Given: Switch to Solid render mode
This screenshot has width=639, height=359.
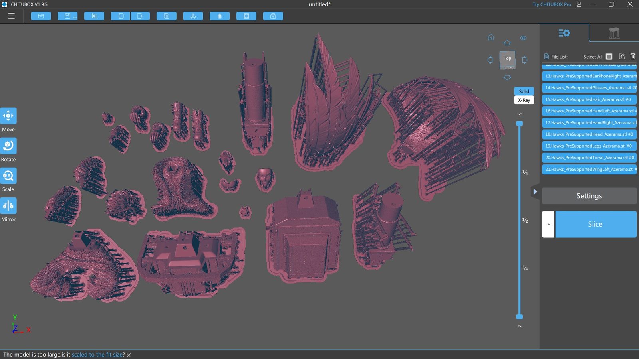Looking at the screenshot, I should tap(524, 91).
